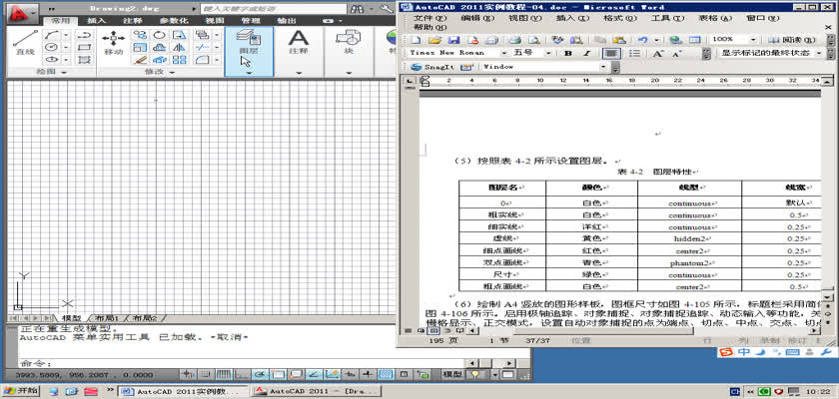Switch to the 参数化 ribbon tab in AutoCAD
This screenshot has height=399, width=839.
(x=174, y=21)
